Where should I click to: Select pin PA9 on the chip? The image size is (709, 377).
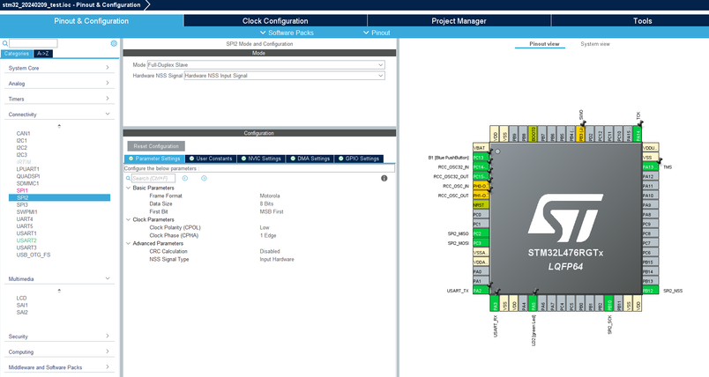pyautogui.click(x=650, y=205)
